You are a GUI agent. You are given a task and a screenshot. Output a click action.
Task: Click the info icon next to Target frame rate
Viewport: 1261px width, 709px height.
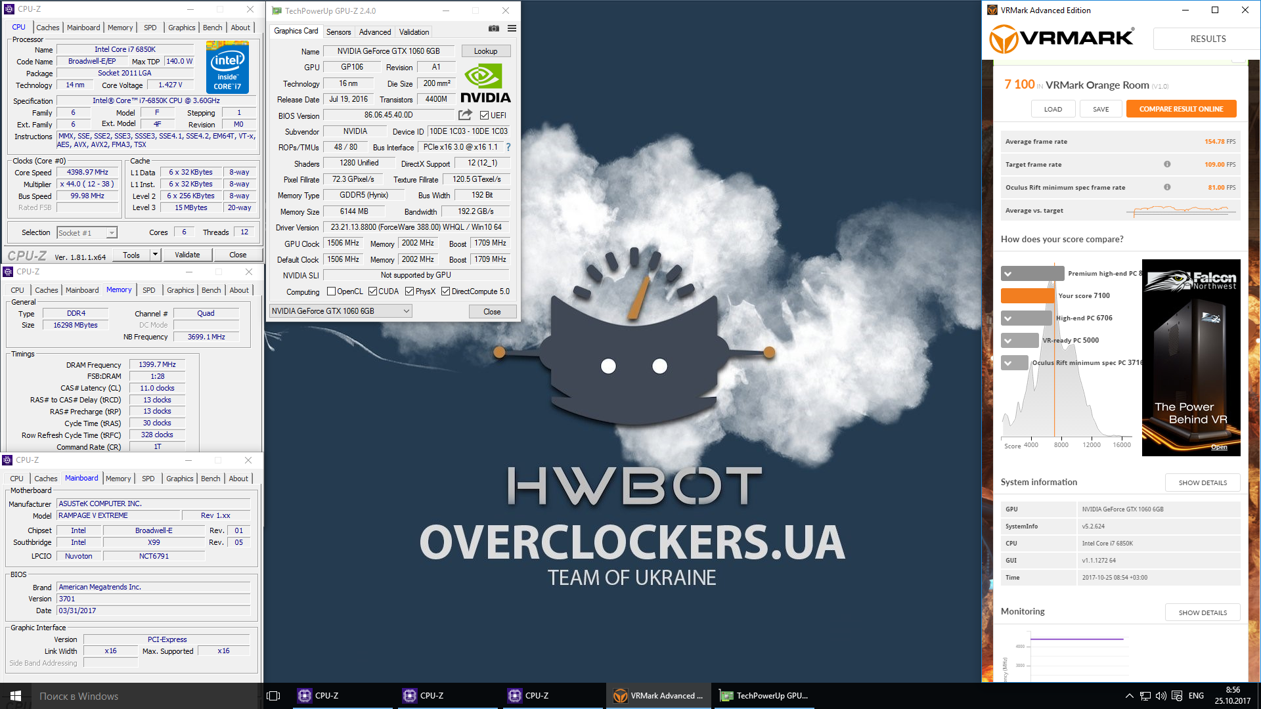tap(1167, 164)
